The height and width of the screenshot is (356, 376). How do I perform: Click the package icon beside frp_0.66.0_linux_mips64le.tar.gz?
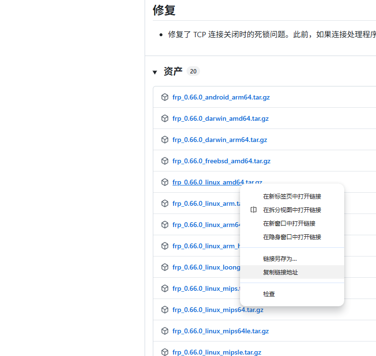pos(165,331)
